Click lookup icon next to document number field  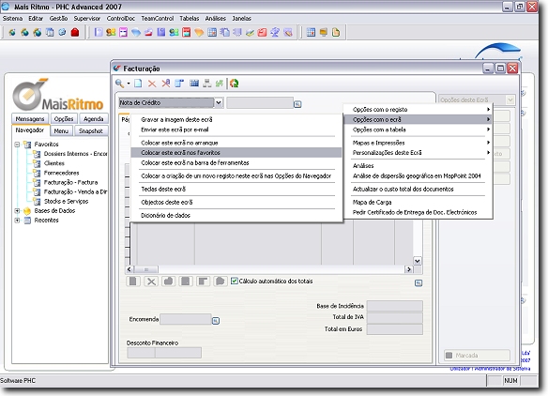click(x=297, y=104)
